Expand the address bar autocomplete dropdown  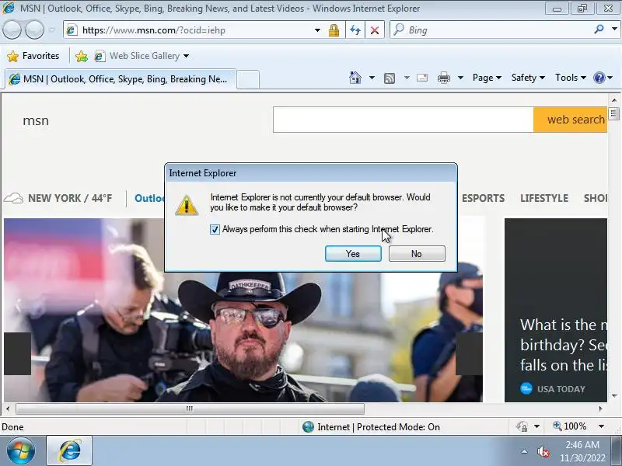(x=317, y=30)
